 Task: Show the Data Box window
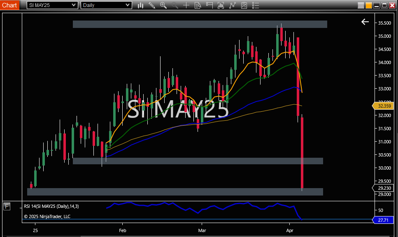pyautogui.click(x=198, y=5)
